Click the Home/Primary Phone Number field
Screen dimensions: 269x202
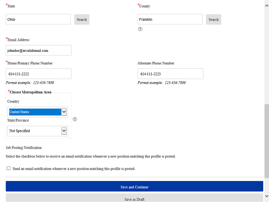[39, 74]
